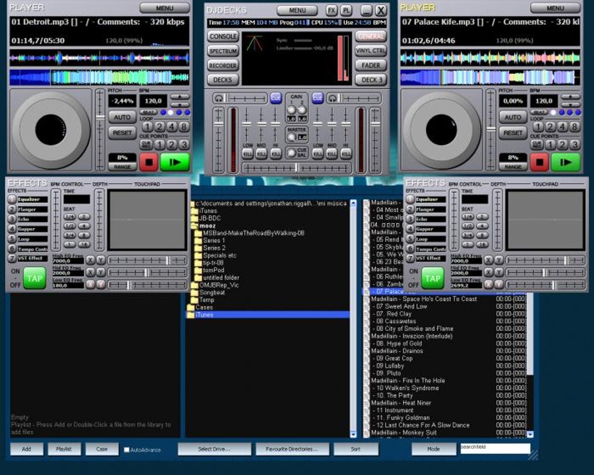Open the FX panel from DJDecks title bar
Image resolution: width=594 pixels, height=475 pixels.
pyautogui.click(x=331, y=10)
